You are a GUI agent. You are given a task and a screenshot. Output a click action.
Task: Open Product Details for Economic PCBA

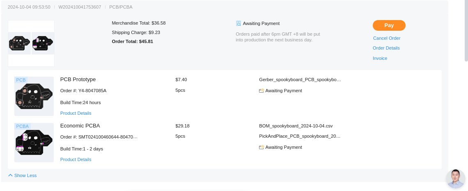click(76, 159)
